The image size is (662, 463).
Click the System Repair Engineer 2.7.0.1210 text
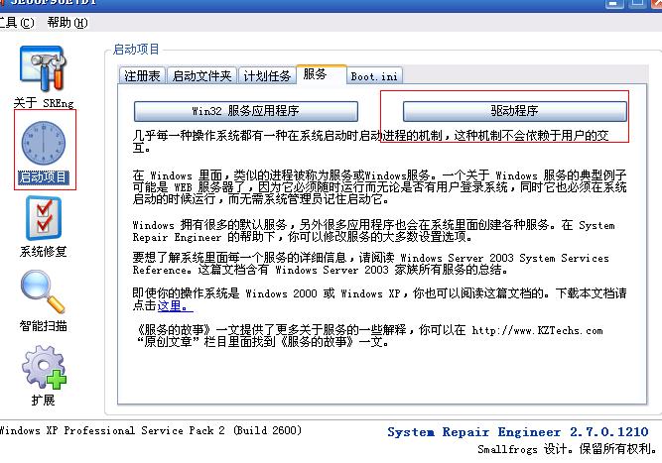[x=518, y=432]
